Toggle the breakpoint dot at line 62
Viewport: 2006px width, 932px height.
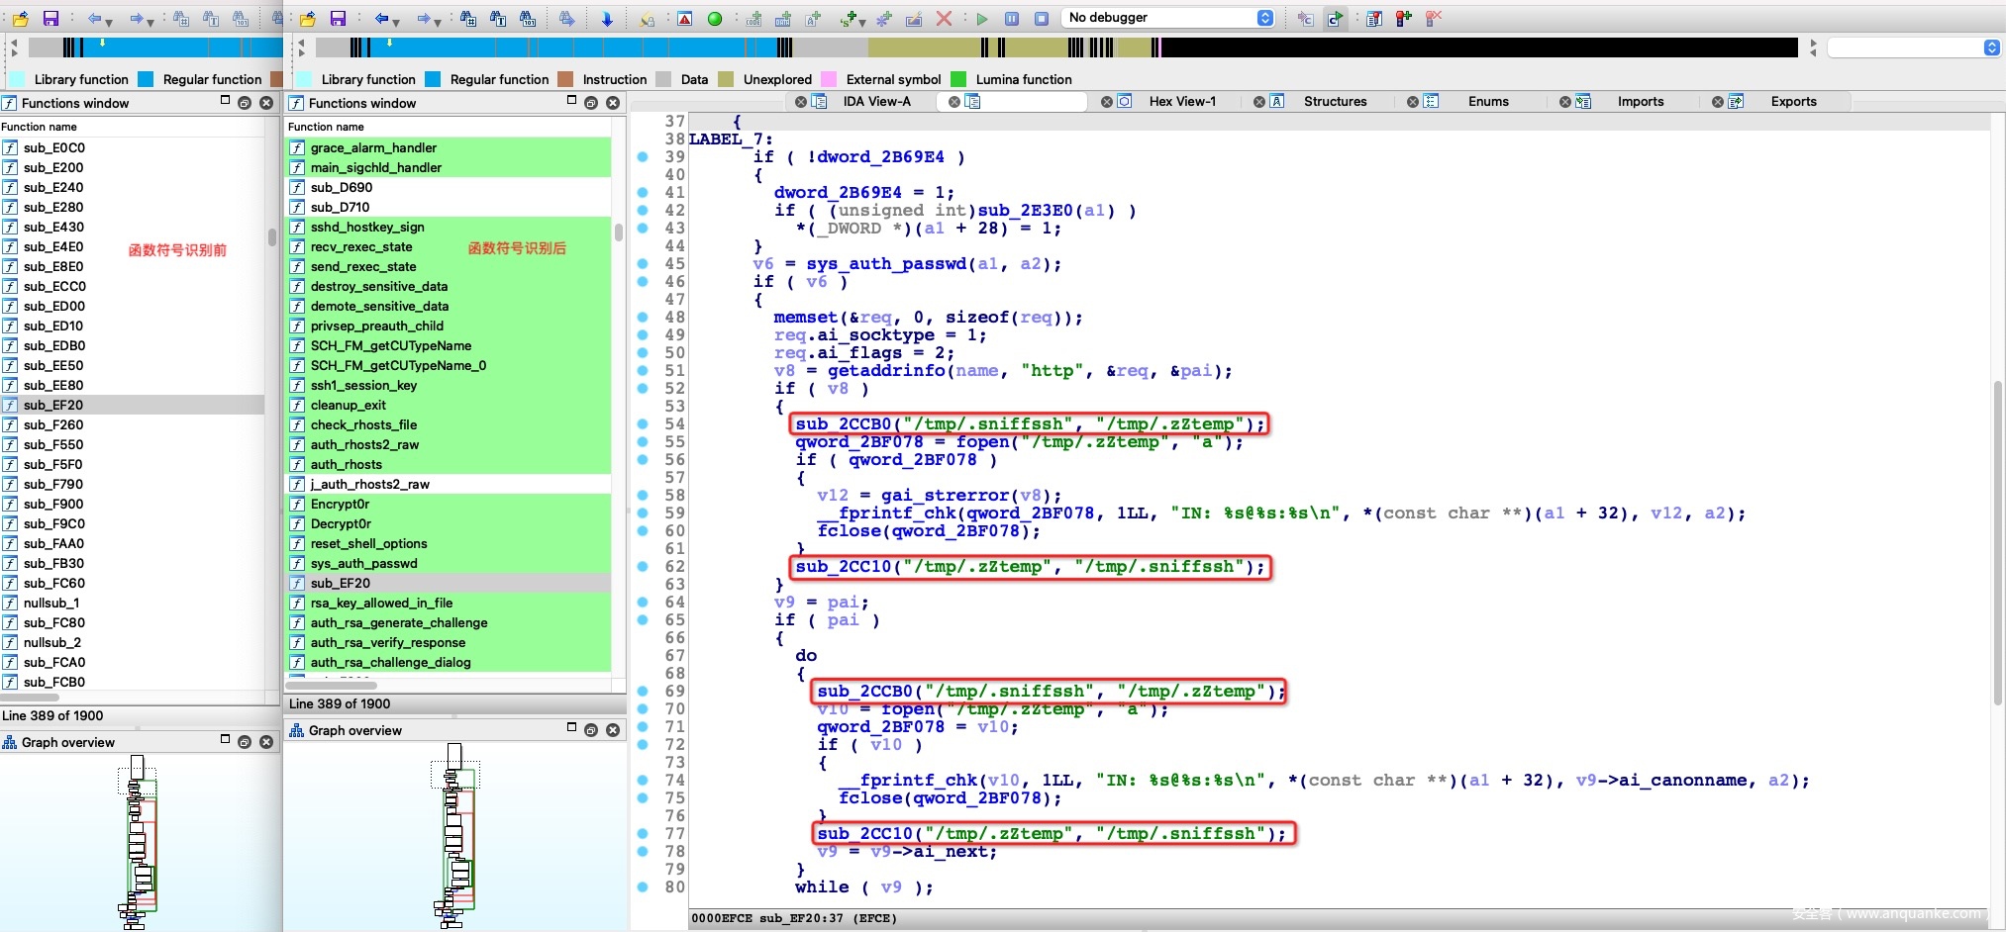(643, 567)
